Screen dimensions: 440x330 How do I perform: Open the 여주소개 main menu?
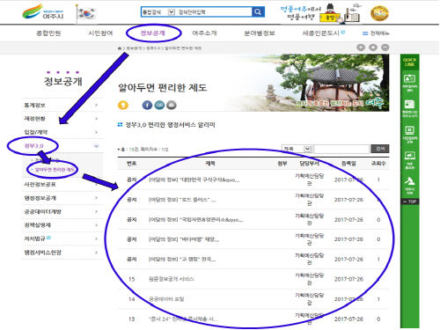point(204,33)
